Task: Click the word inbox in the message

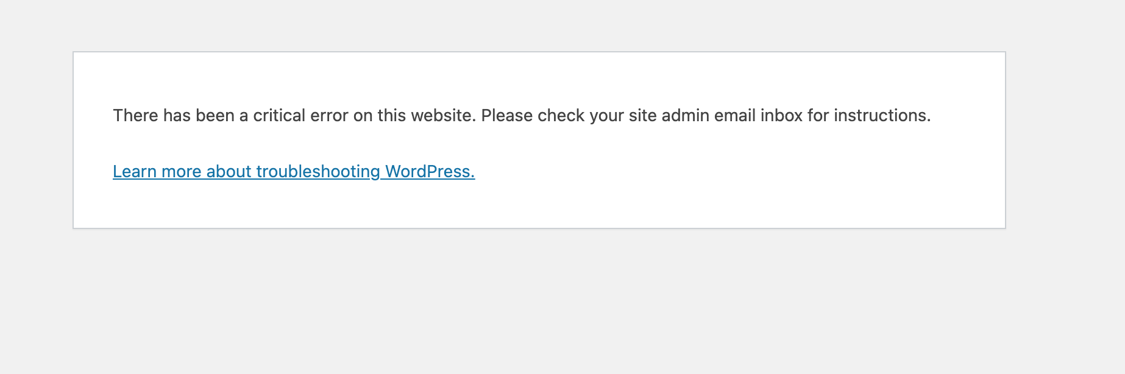Action: [x=781, y=116]
